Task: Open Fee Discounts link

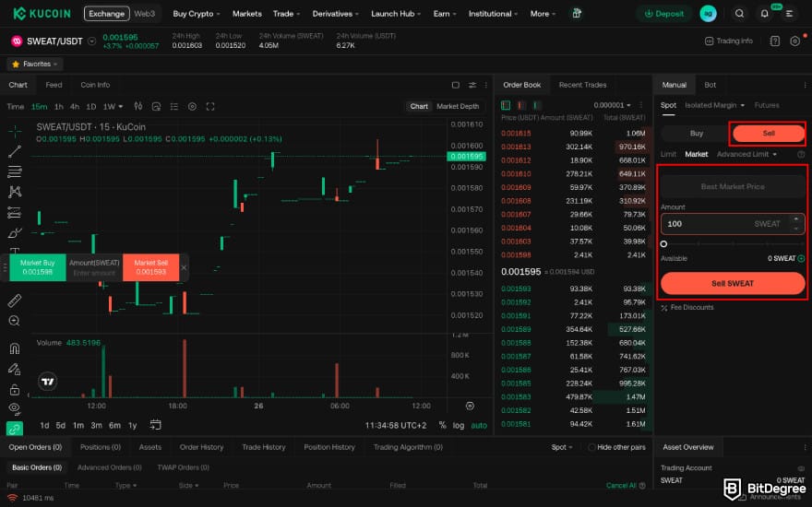Action: click(x=687, y=307)
